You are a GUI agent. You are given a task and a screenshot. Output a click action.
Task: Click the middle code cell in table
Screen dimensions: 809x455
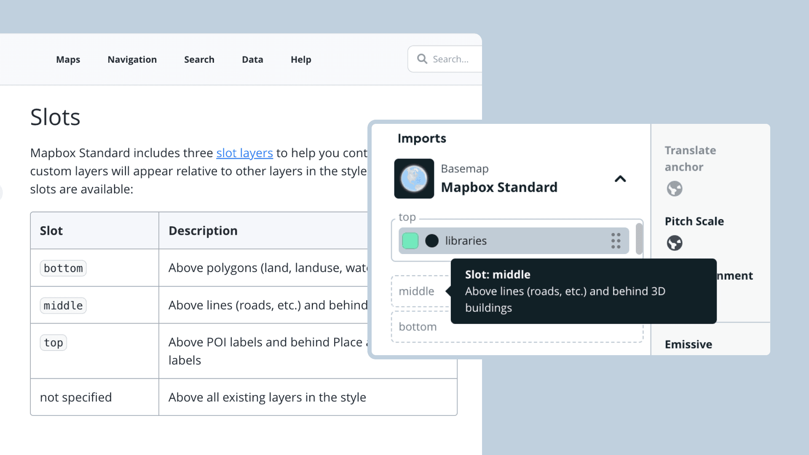63,305
